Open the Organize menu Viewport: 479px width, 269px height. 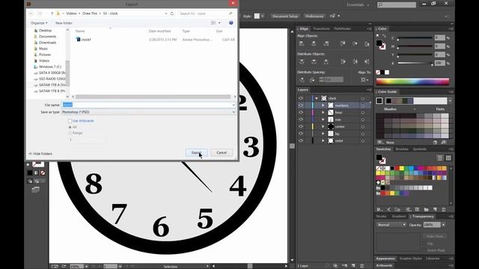coord(39,23)
